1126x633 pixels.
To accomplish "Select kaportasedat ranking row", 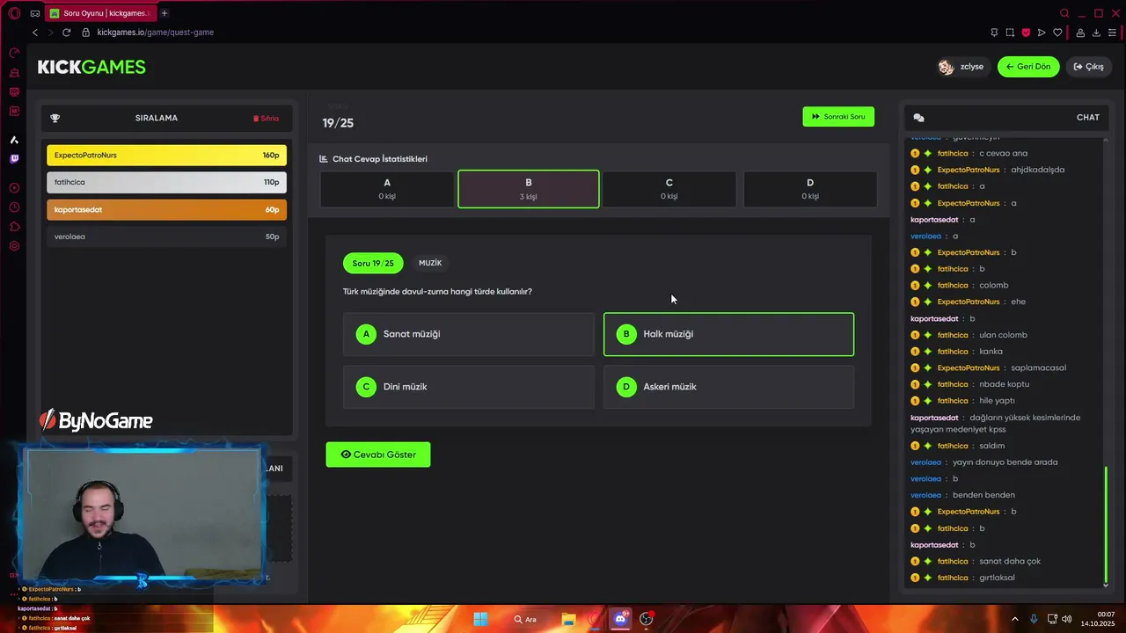I will coord(166,209).
